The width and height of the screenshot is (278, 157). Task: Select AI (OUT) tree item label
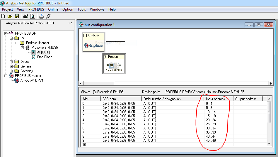[x=43, y=52]
